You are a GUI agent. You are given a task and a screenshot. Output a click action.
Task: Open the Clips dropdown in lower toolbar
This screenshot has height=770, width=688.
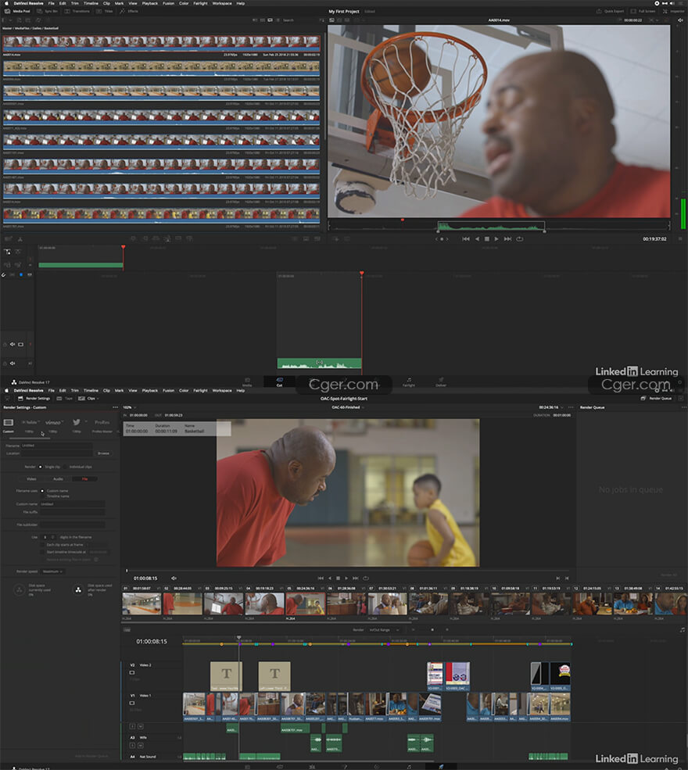pyautogui.click(x=88, y=399)
